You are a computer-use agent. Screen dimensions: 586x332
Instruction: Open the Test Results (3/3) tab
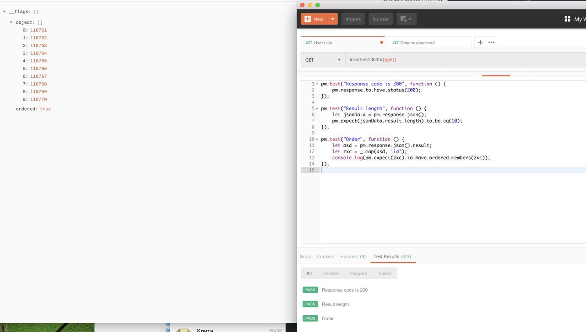[392, 257]
